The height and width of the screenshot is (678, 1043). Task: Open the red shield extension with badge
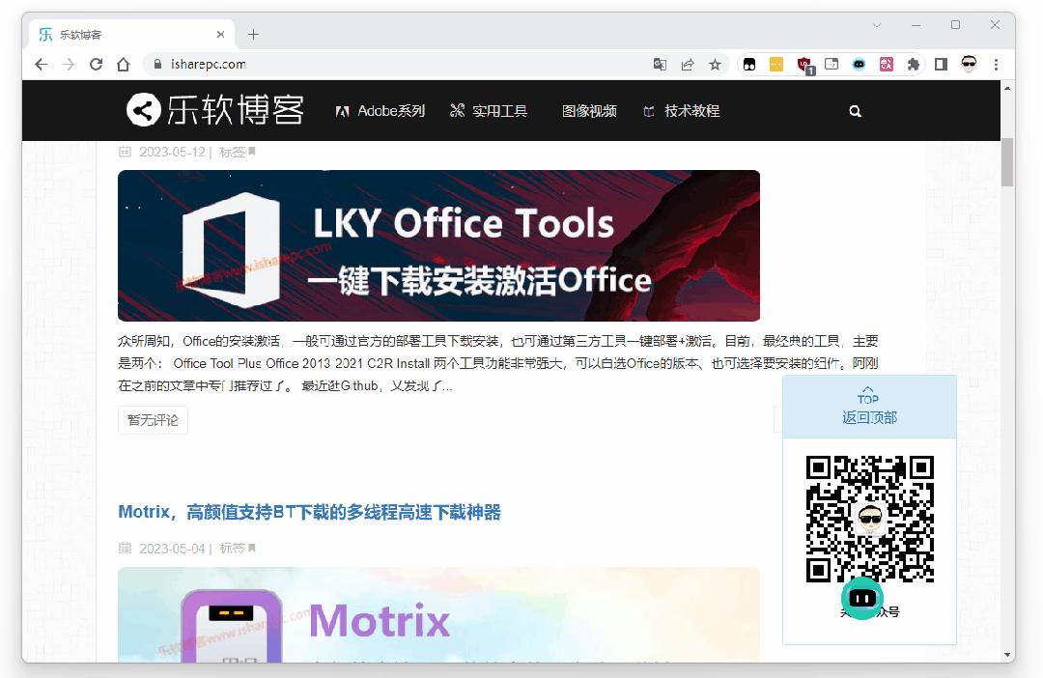point(804,66)
